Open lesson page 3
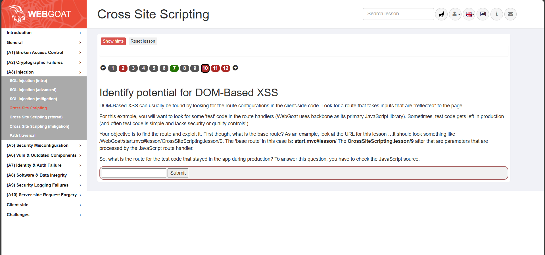545x255 pixels. point(133,68)
